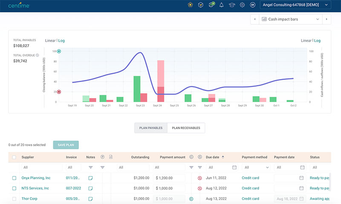Image resolution: width=341 pixels, height=204 pixels.
Task: Sort by the Outstanding column
Action: [x=140, y=157]
